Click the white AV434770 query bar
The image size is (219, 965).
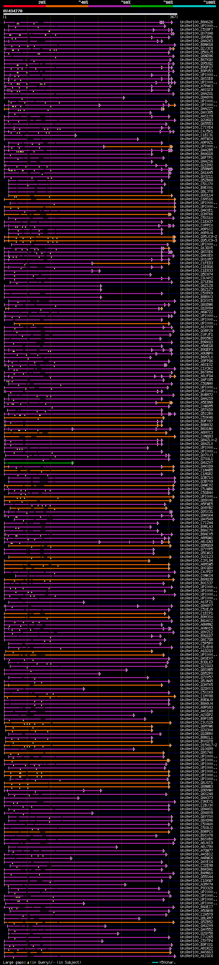click(90, 14)
